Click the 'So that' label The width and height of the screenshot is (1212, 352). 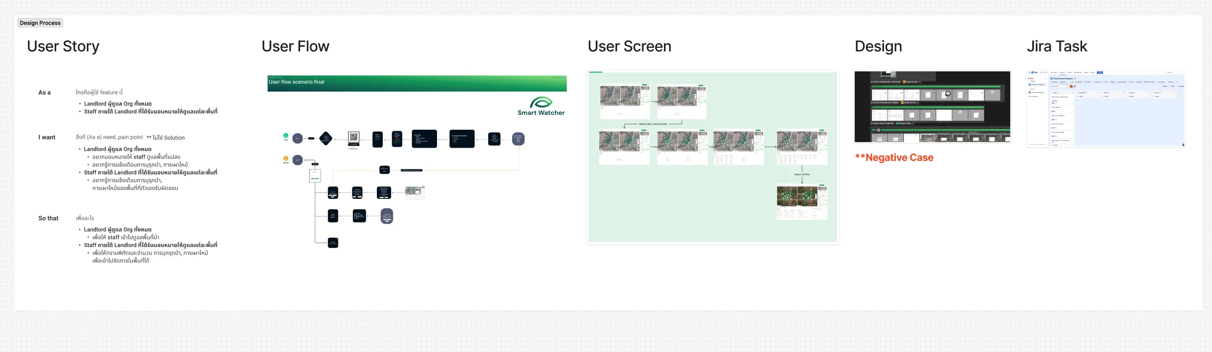coord(48,218)
